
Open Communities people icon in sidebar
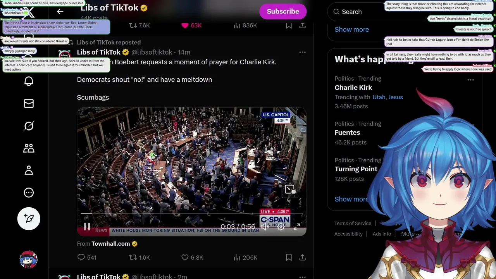click(29, 148)
